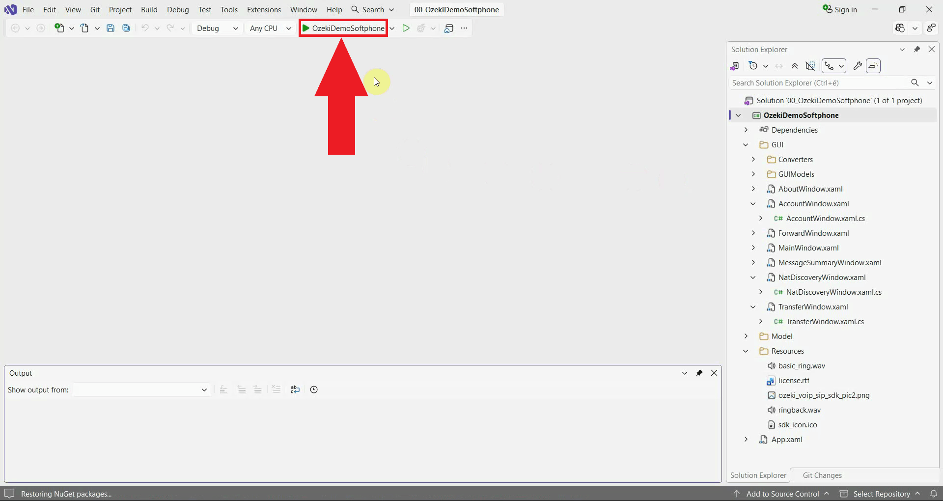Toggle pin on the Output panel
This screenshot has width=943, height=501.
pyautogui.click(x=699, y=373)
